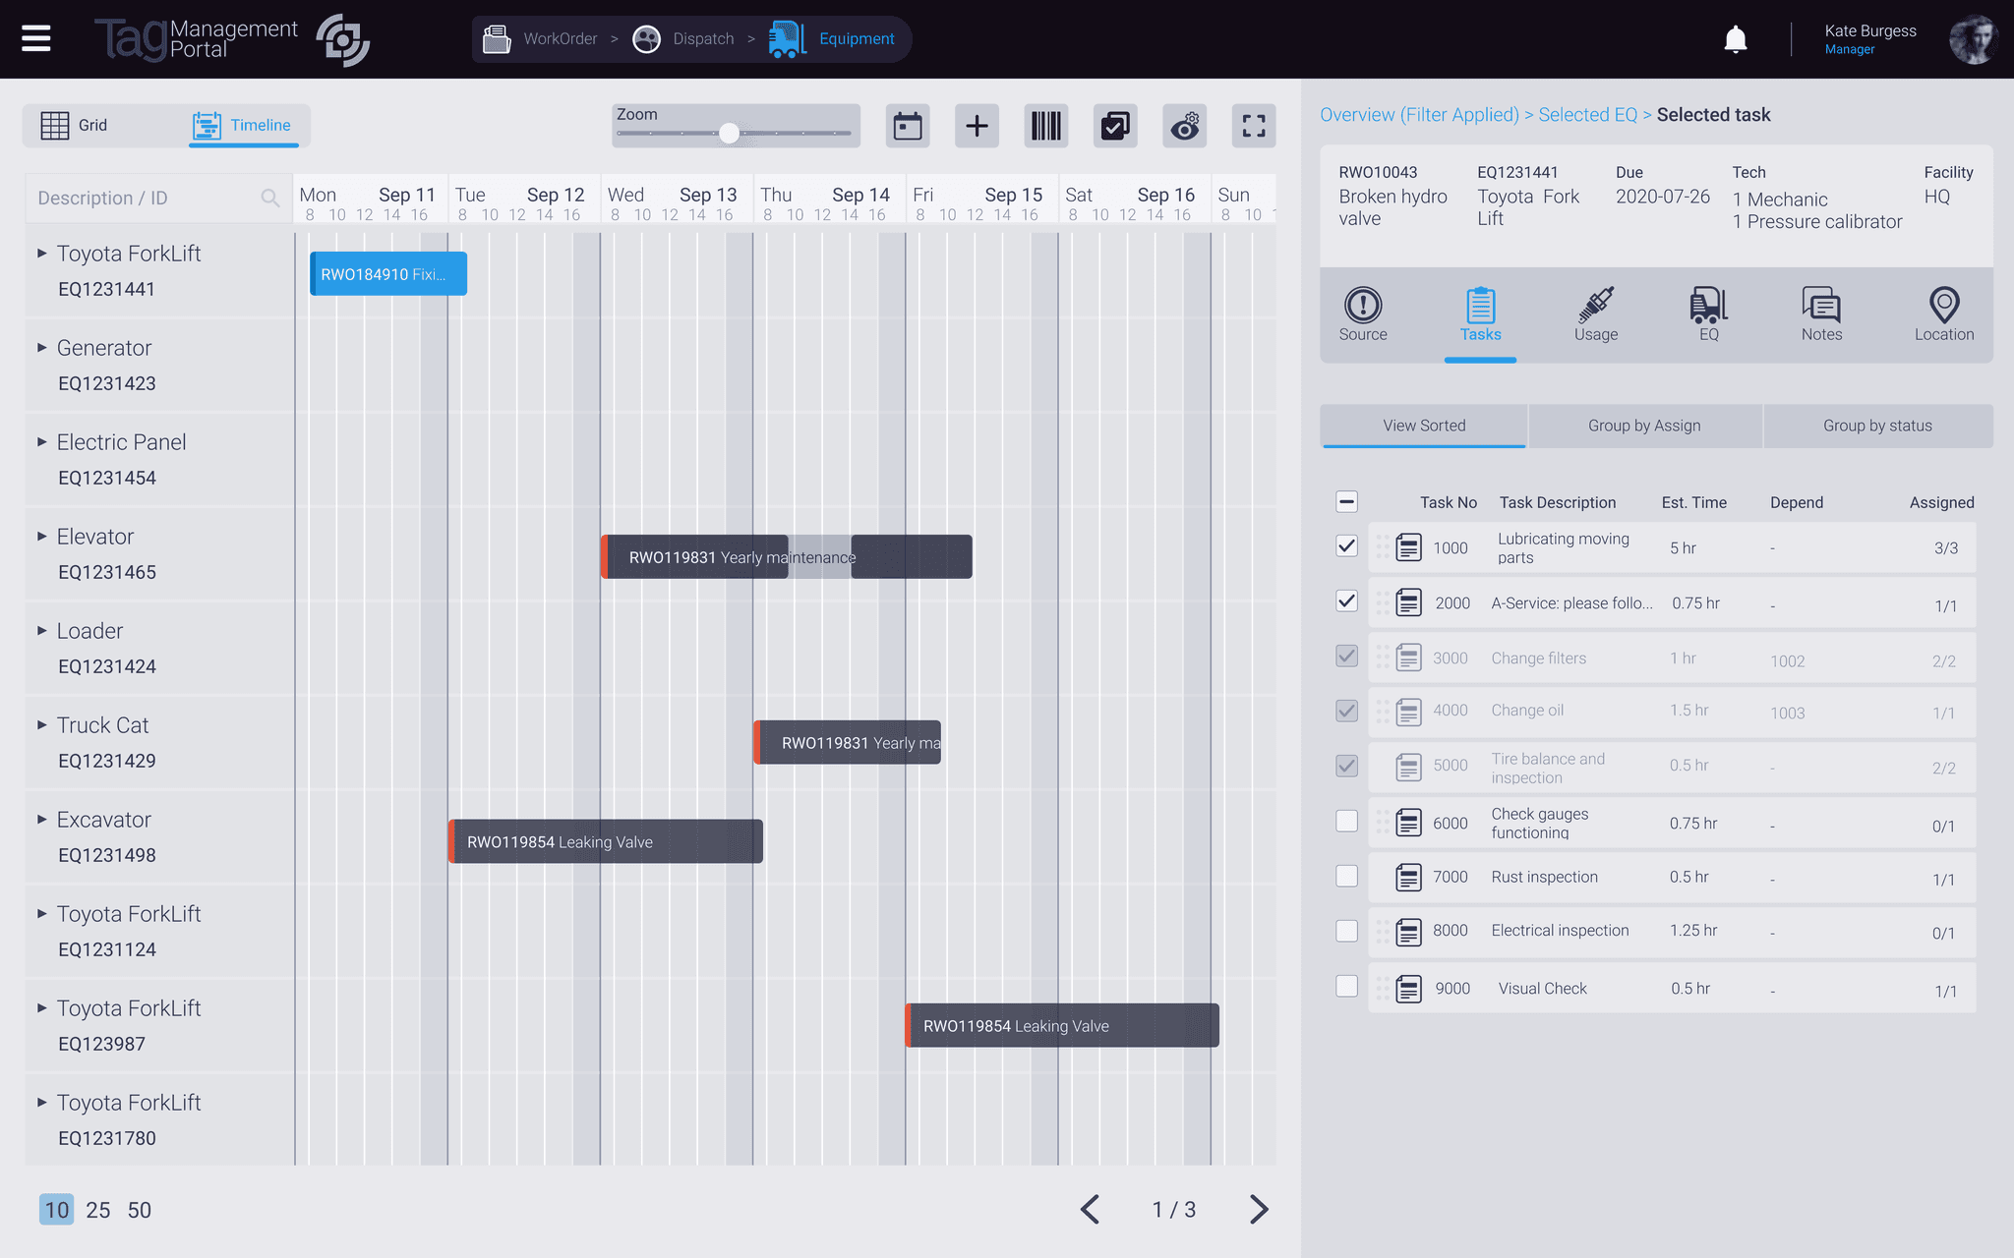
Task: Open the fullscreen mode icon
Action: coord(1254,126)
